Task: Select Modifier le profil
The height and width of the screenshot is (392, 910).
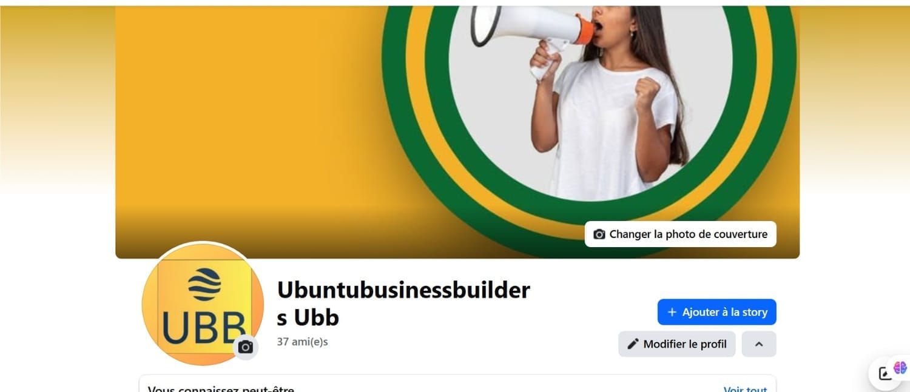Action: (677, 344)
